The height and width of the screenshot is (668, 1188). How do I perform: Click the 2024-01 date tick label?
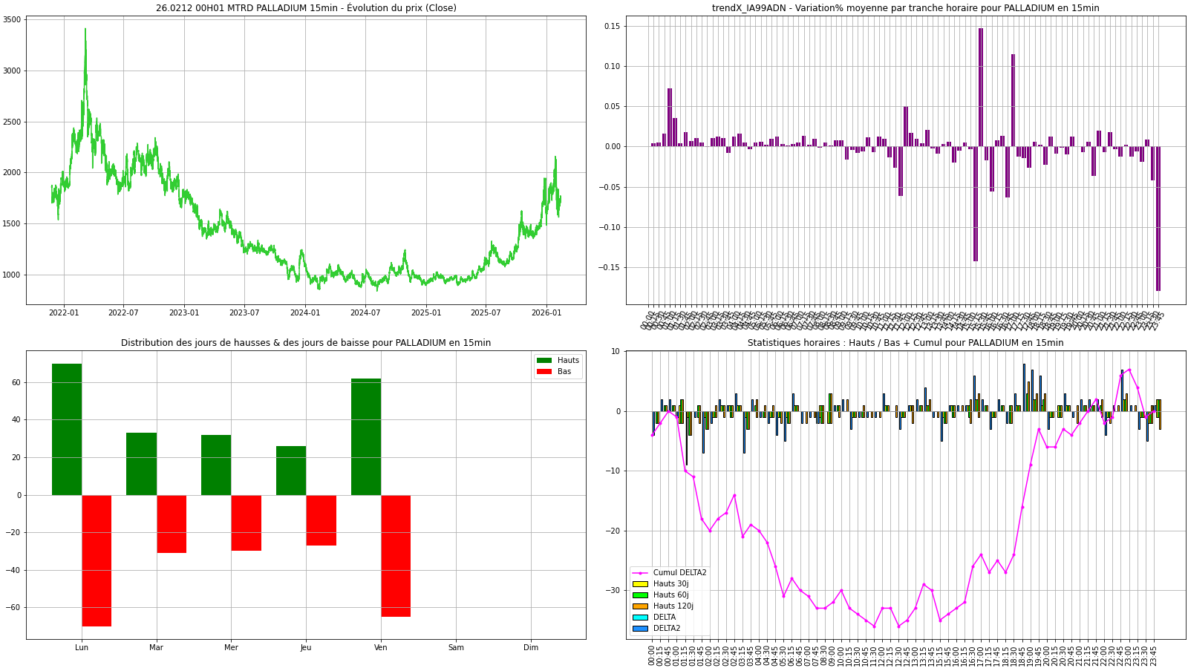(305, 313)
